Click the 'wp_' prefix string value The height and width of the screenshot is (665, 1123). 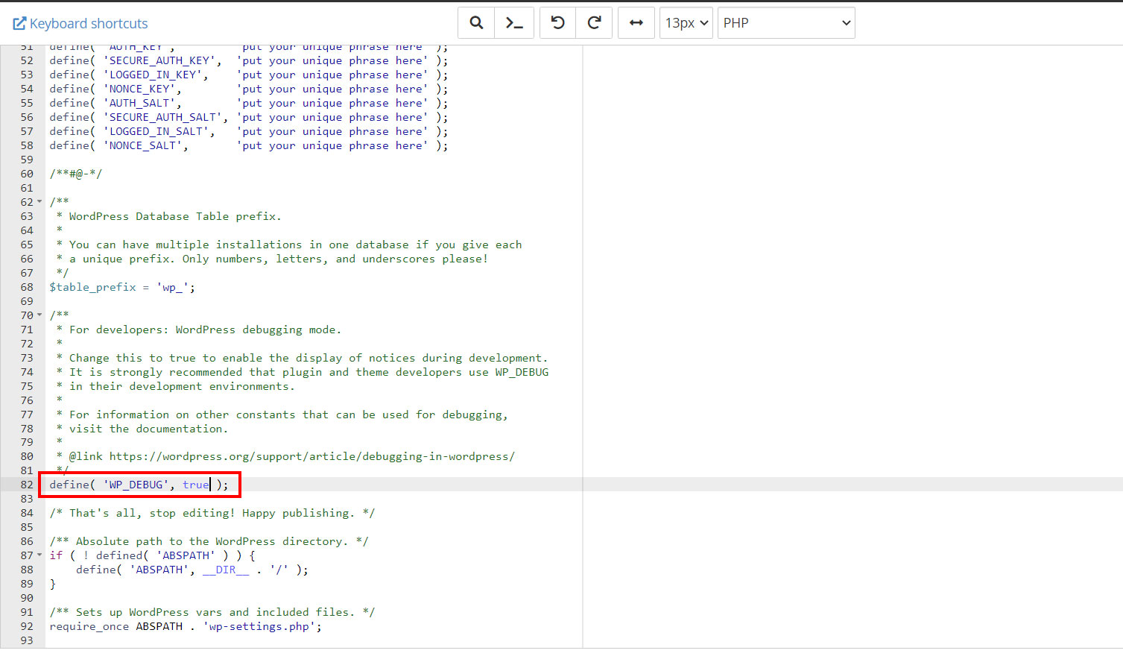pyautogui.click(x=173, y=287)
